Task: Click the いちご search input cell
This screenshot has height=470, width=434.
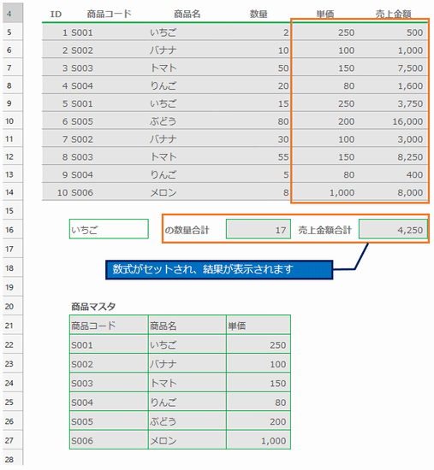Action: pos(109,229)
